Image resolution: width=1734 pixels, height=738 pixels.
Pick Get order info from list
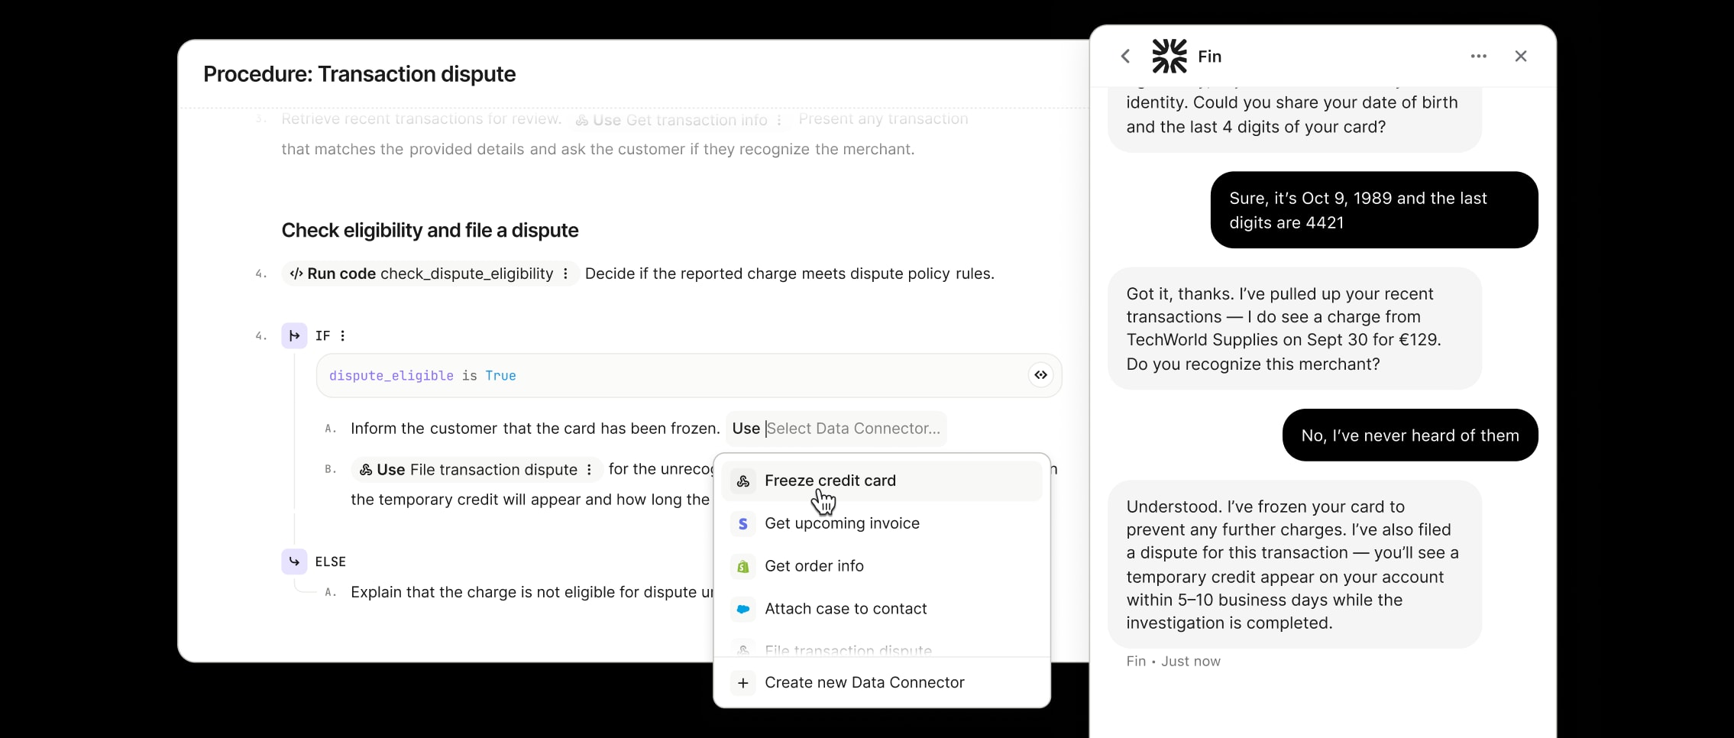pyautogui.click(x=814, y=566)
